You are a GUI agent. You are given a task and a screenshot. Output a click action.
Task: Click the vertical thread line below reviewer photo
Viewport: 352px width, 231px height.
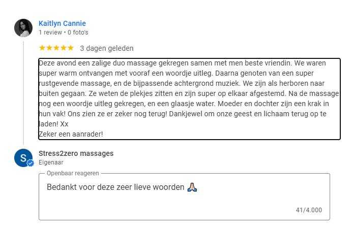(x=23, y=91)
